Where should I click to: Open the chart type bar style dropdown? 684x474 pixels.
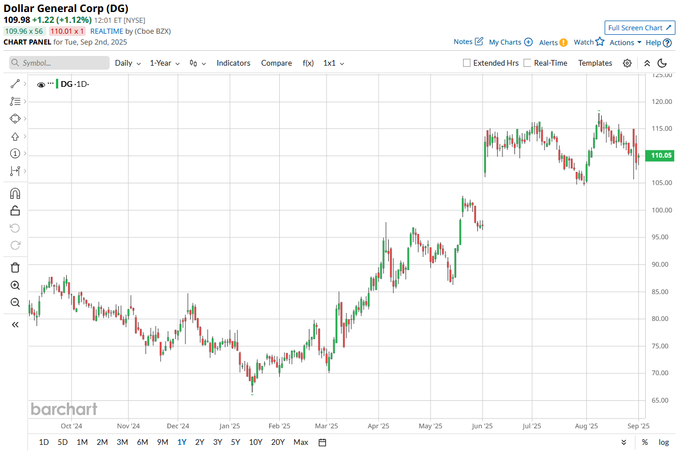[x=198, y=63]
